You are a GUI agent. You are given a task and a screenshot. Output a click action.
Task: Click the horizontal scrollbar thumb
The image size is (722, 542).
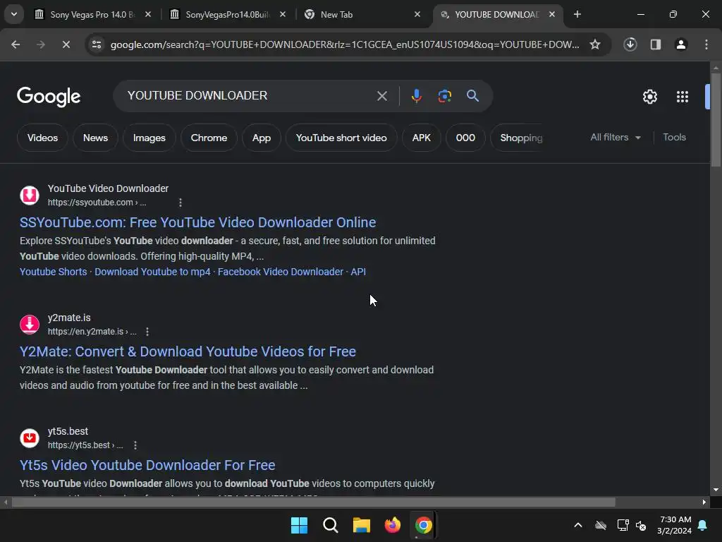point(313,502)
